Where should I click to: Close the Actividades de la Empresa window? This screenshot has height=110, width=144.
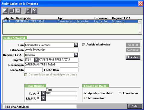coord(140,4)
